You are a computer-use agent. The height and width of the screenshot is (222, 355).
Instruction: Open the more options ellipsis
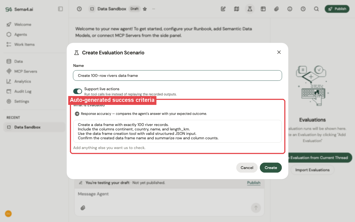click(154, 9)
